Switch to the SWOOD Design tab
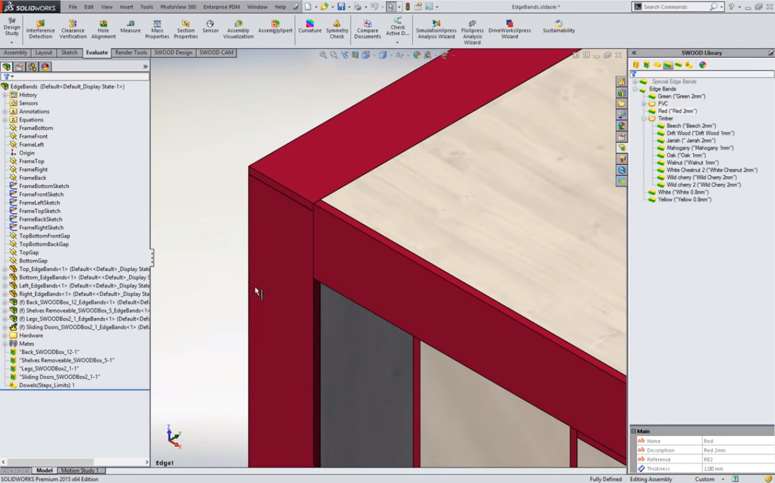The width and height of the screenshot is (775, 483). (173, 53)
